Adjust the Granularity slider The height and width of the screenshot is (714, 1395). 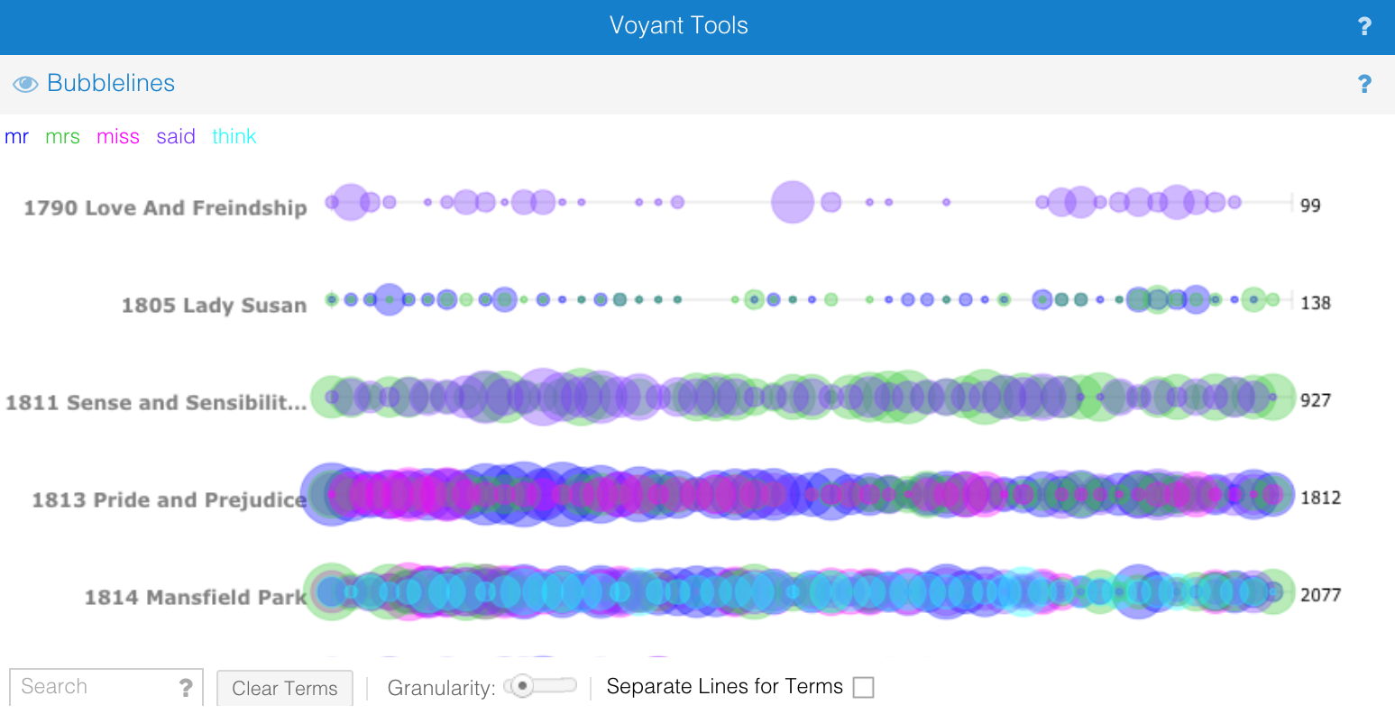click(523, 686)
